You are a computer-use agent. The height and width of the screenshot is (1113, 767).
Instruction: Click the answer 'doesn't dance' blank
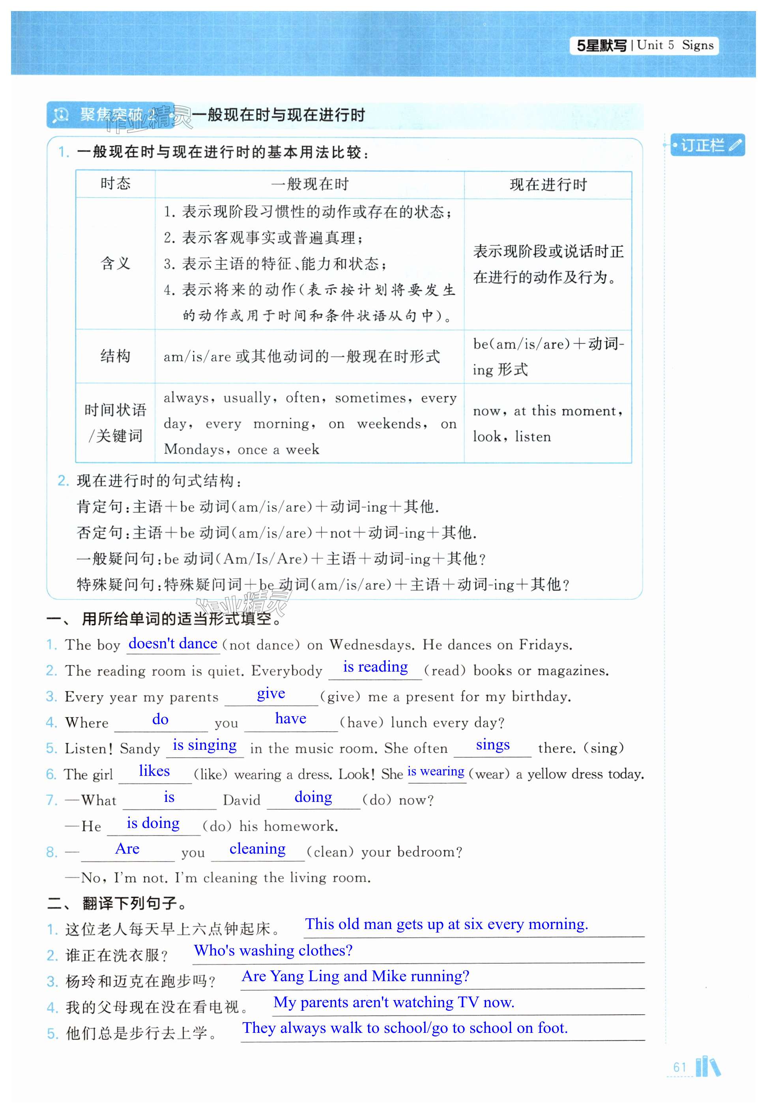[x=172, y=644]
